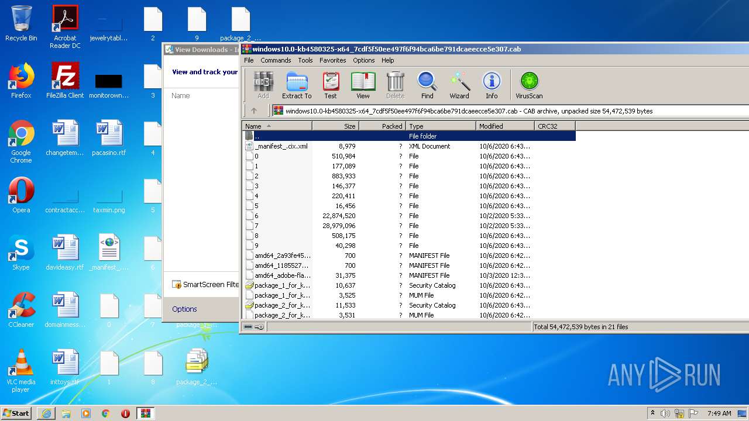Select file named 7 sized 28,979,096
749x421 pixels.
(x=409, y=226)
